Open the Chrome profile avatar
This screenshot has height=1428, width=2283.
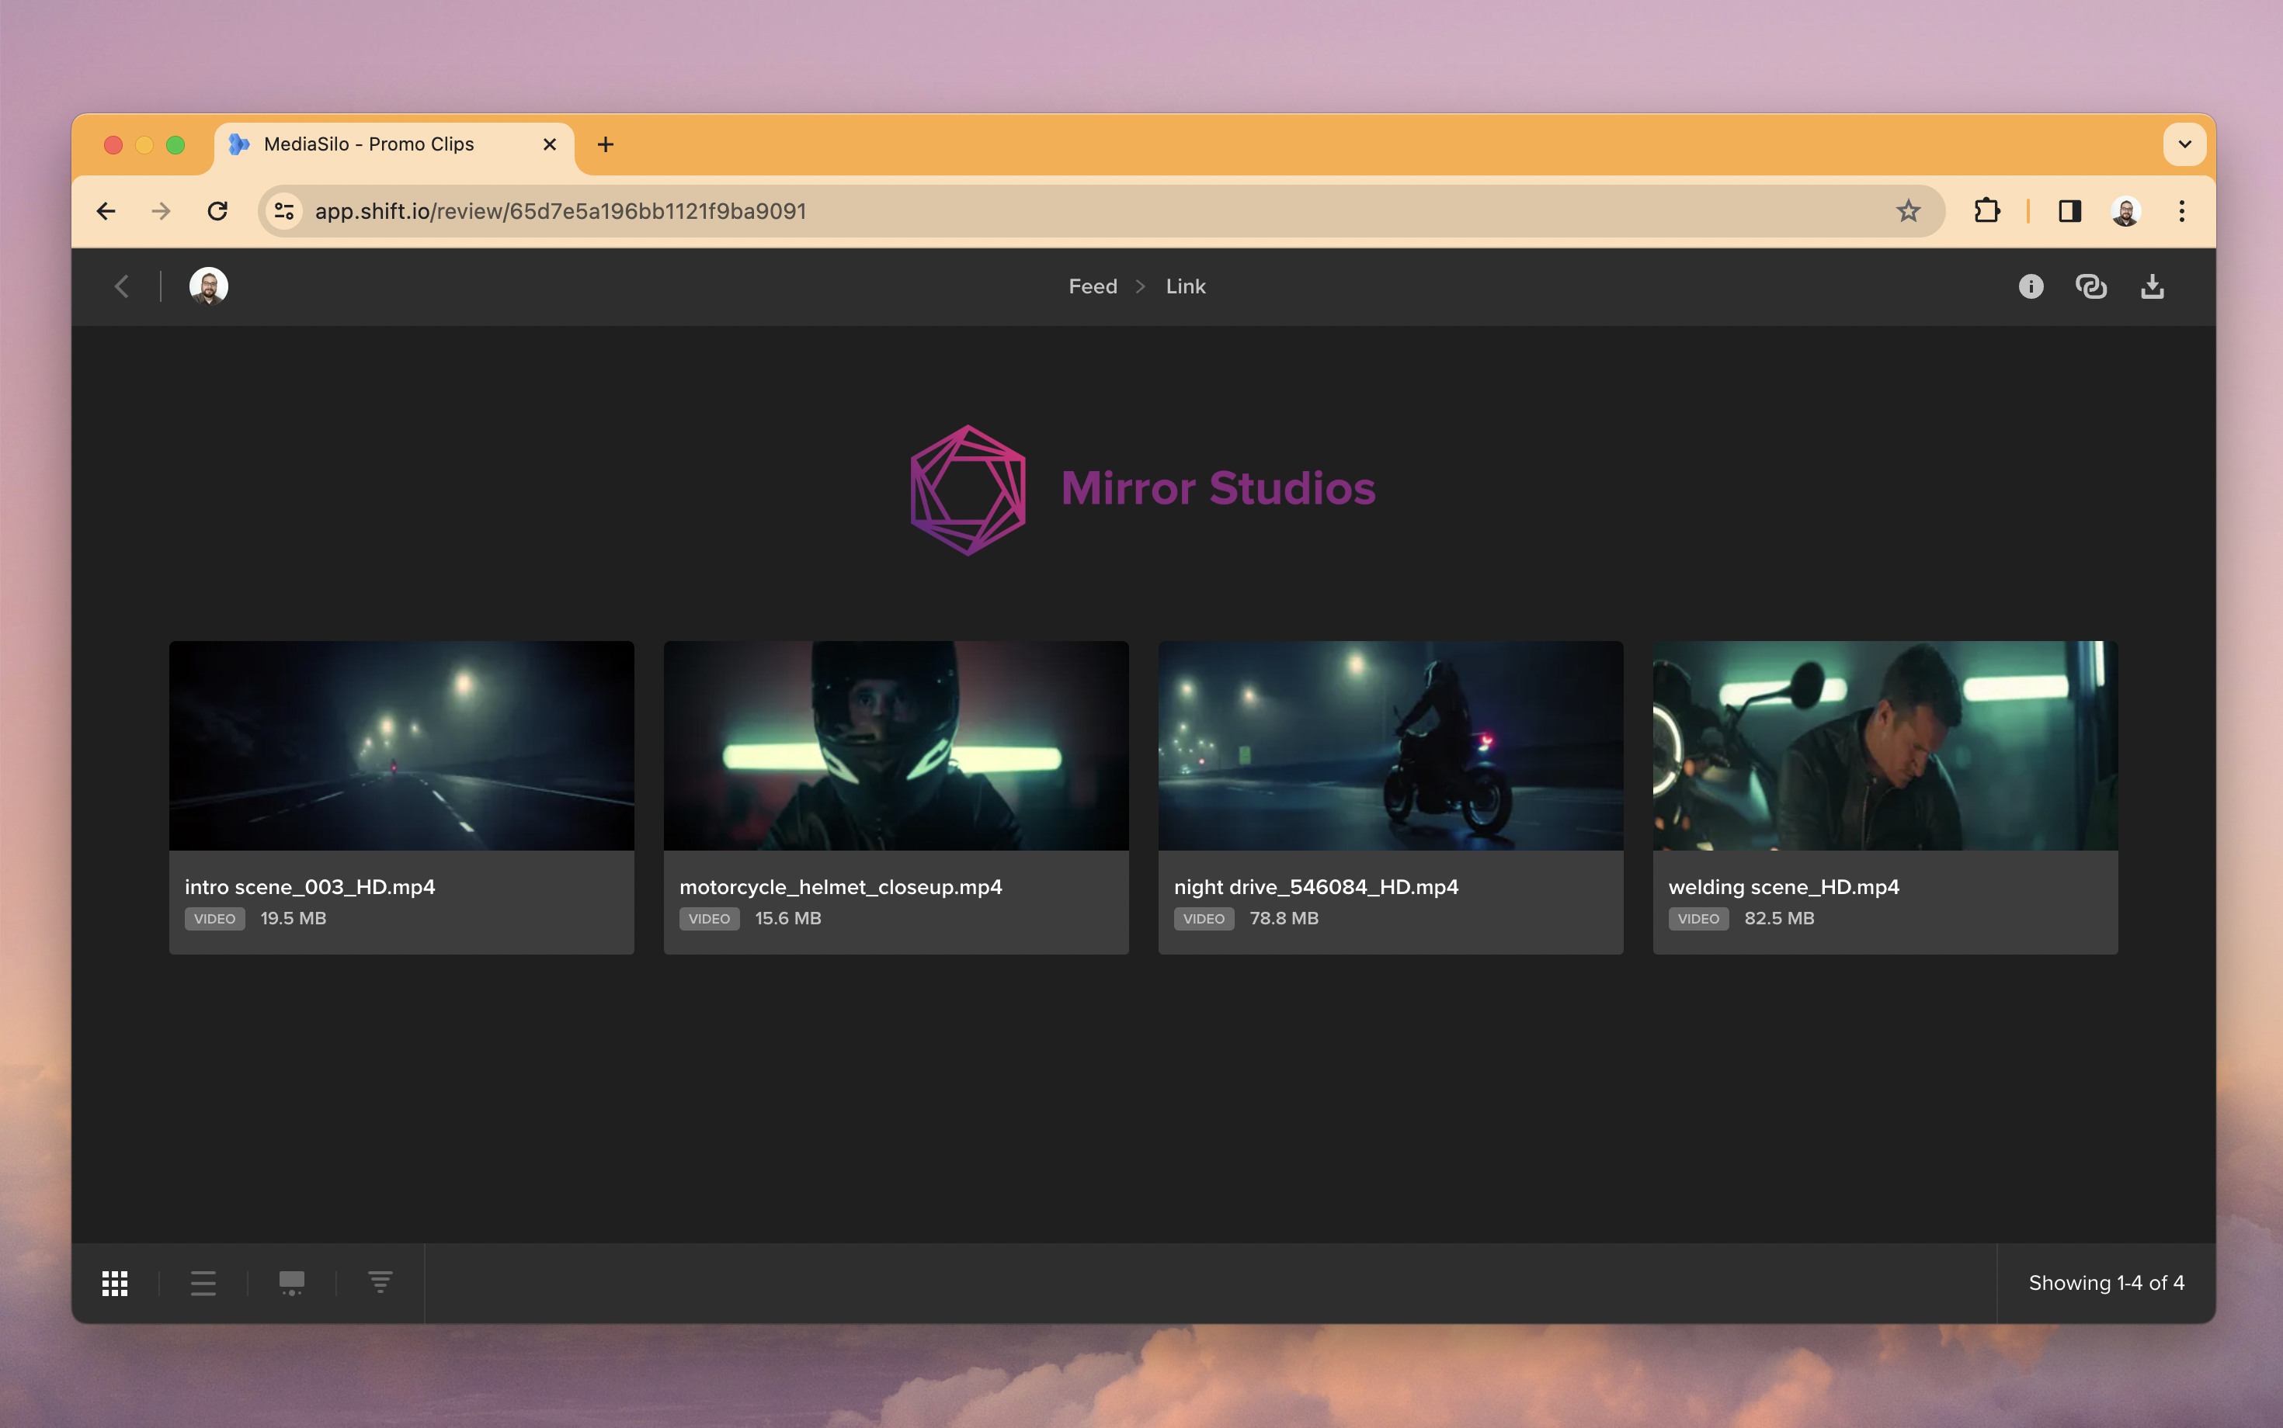click(2125, 210)
